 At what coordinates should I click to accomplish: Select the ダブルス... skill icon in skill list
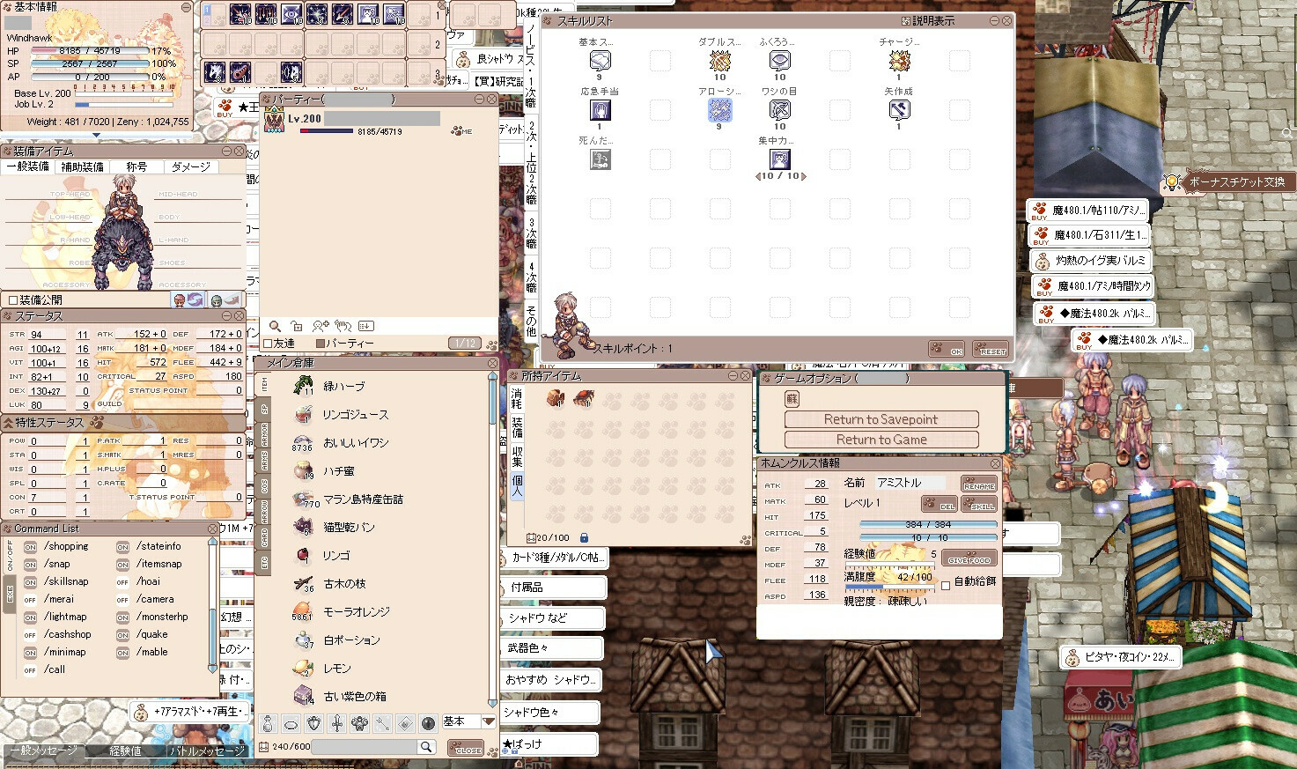[x=719, y=61]
